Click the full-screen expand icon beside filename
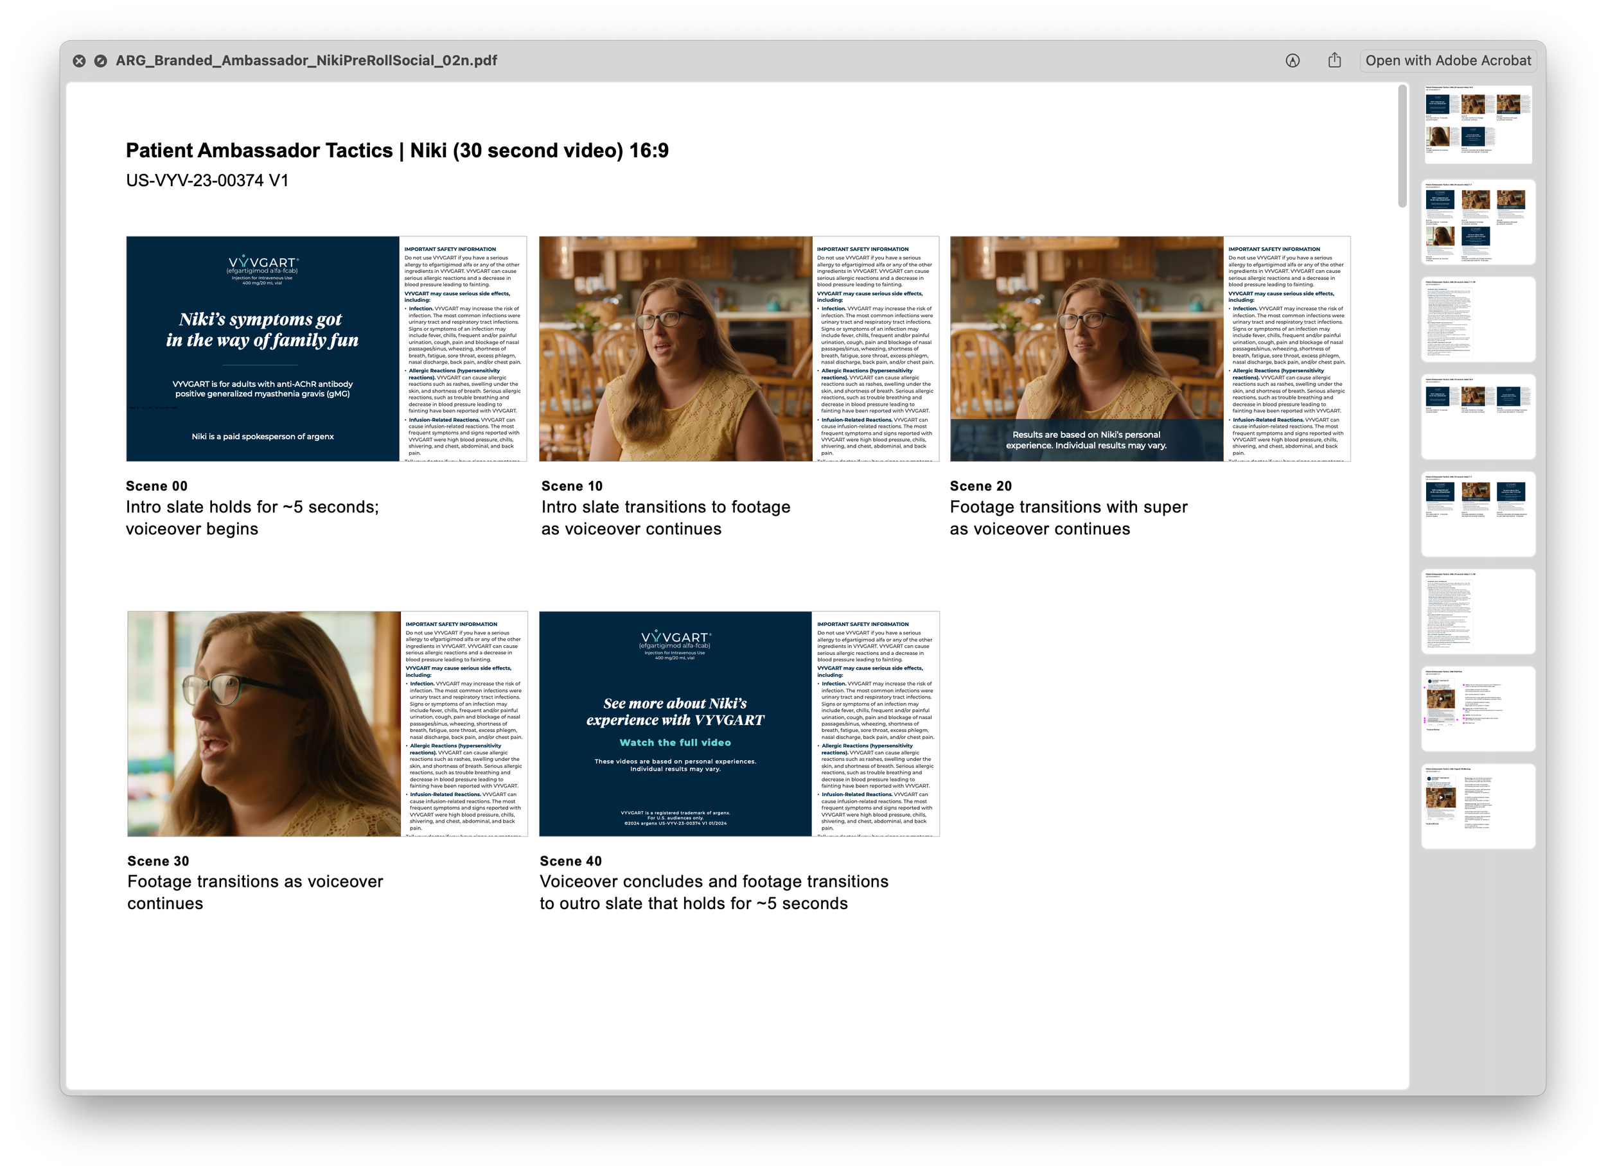The image size is (1606, 1175). [x=101, y=61]
